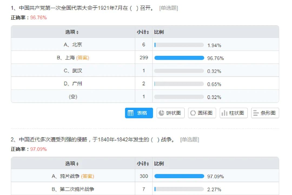The image size is (292, 195).
Task: Click the B、上海 answer row
Action: click(x=73, y=58)
